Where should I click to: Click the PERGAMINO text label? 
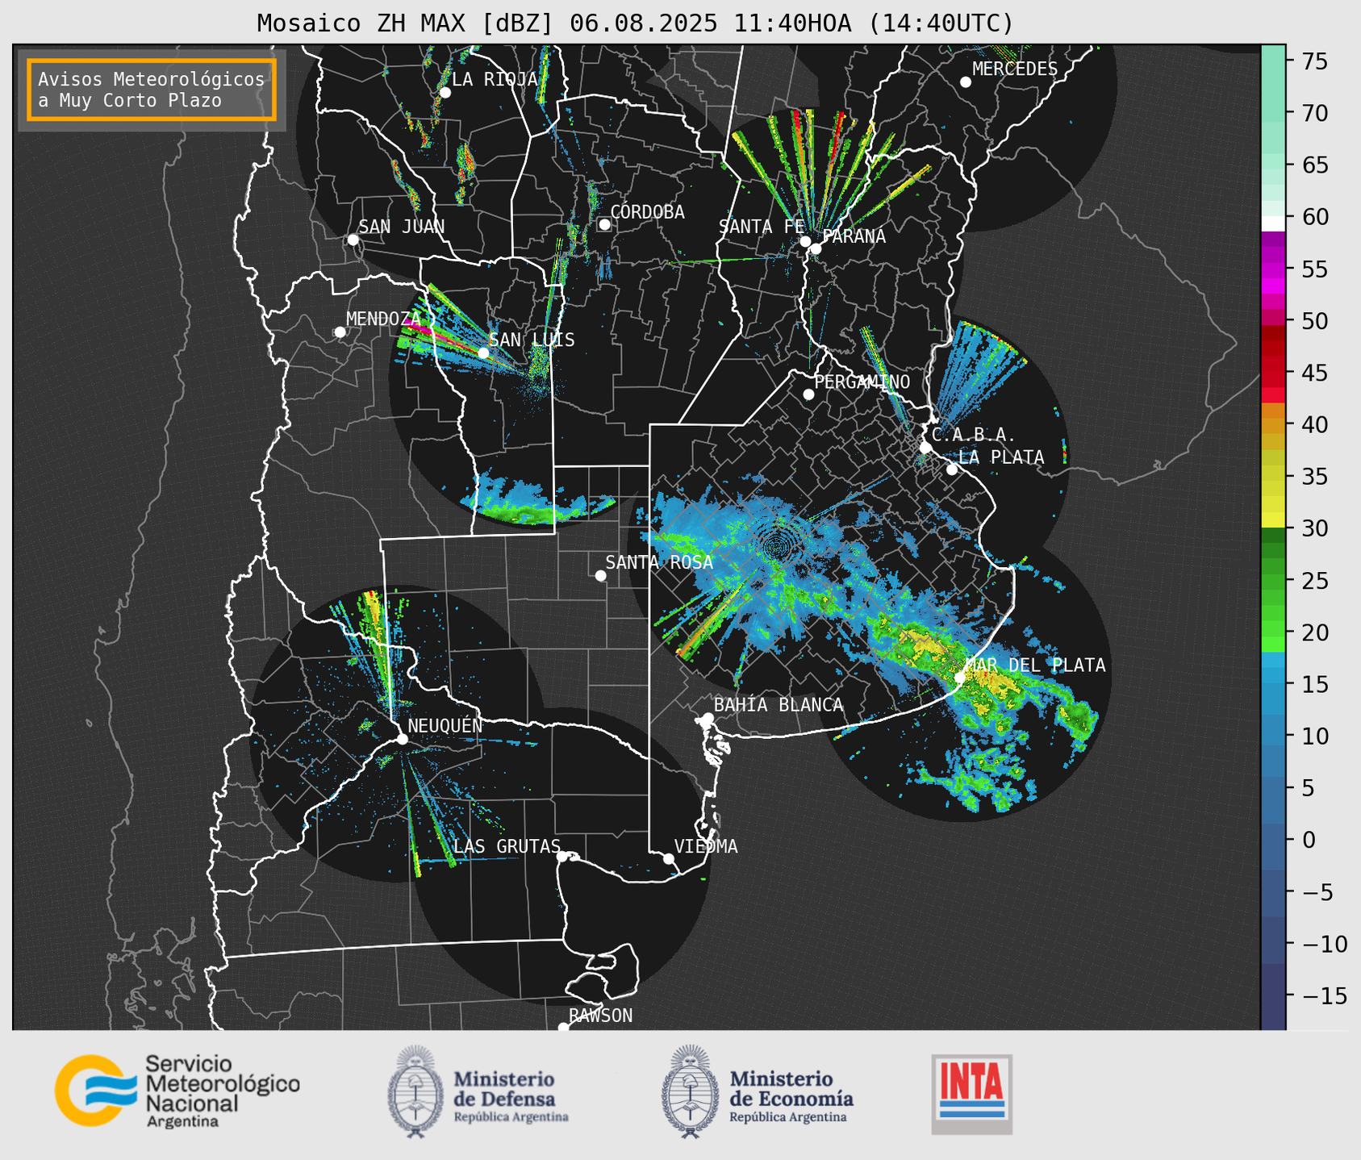click(862, 382)
